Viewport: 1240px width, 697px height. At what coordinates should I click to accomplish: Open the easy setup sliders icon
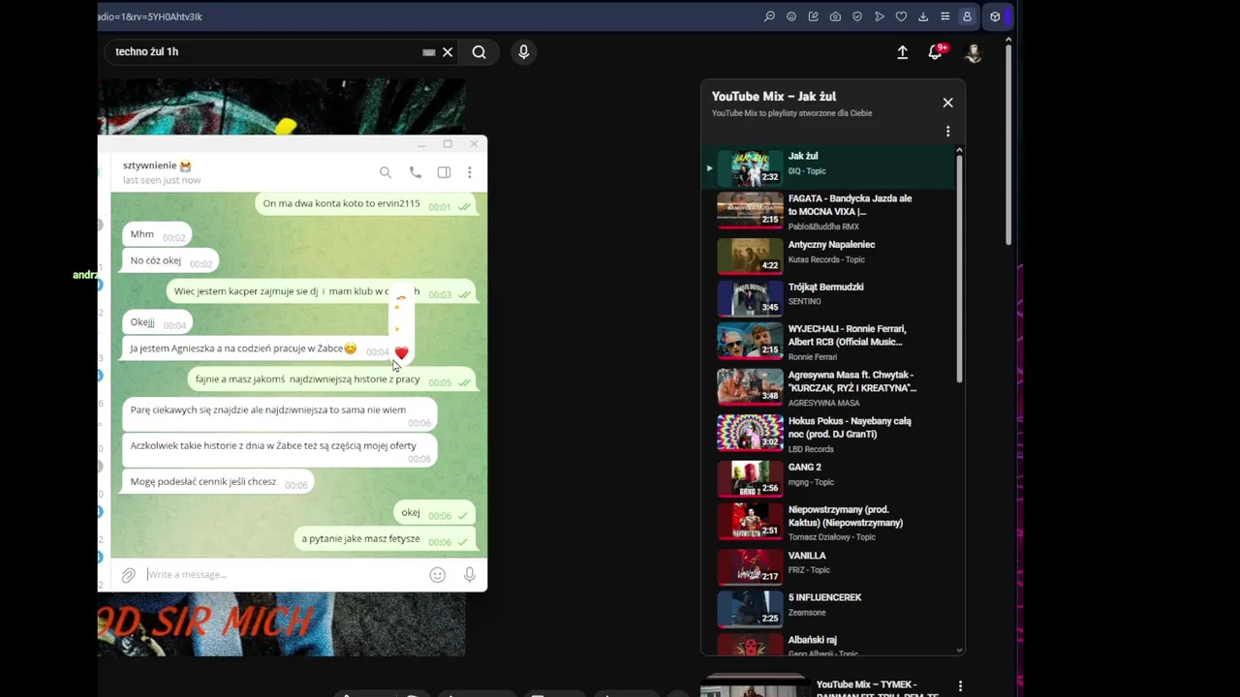click(945, 16)
